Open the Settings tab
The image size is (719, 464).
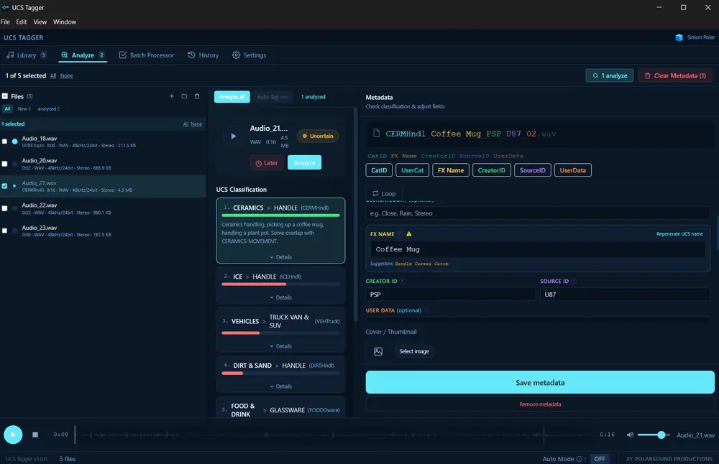[249, 55]
